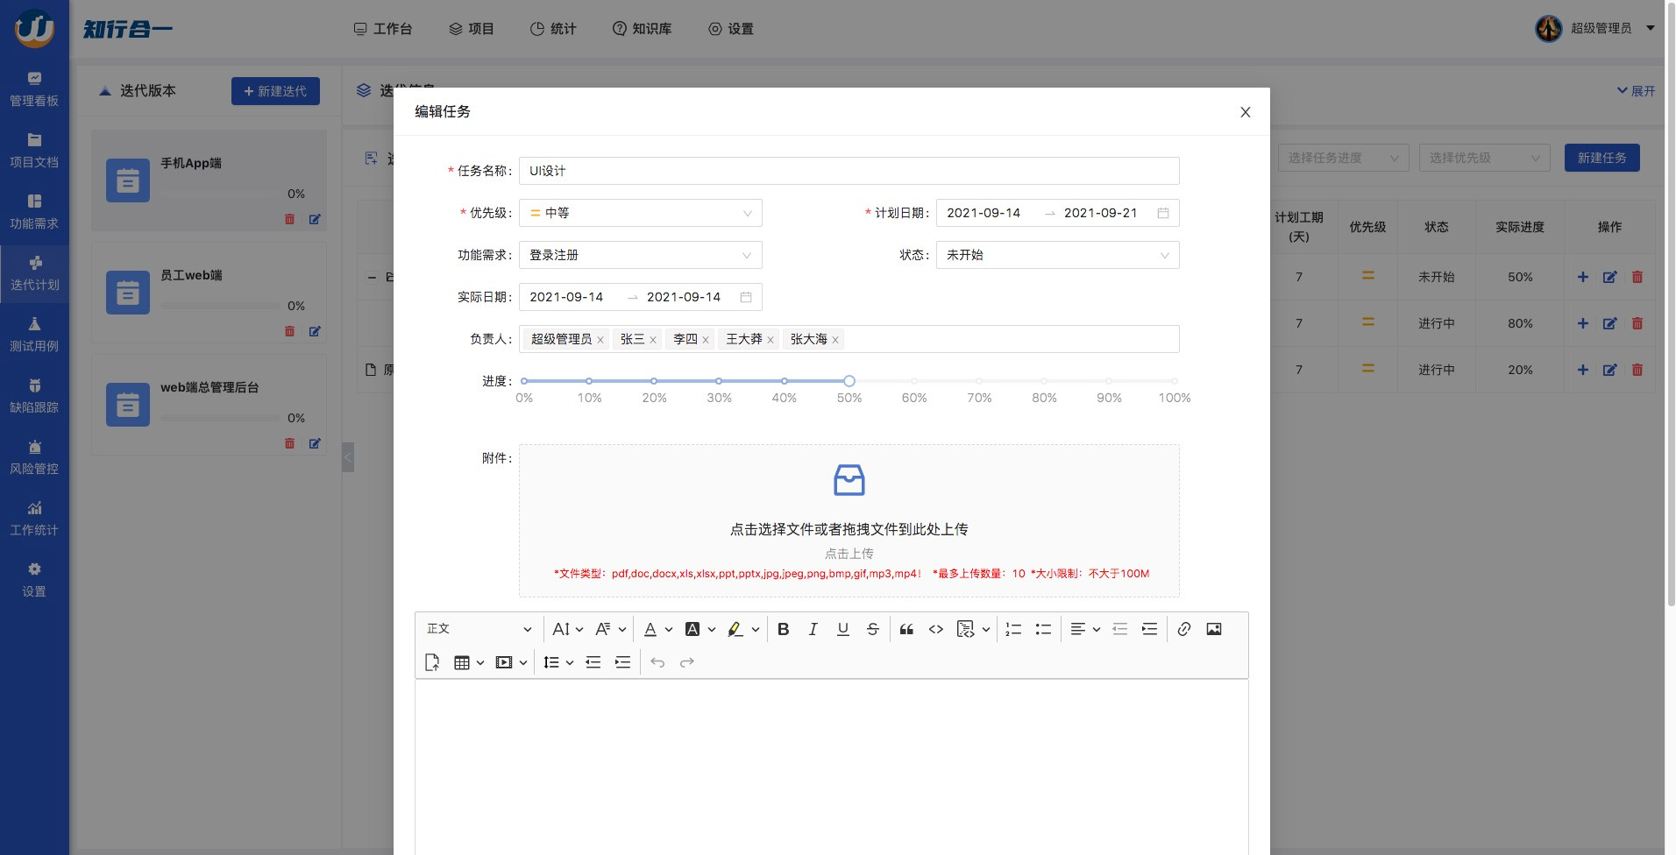This screenshot has width=1676, height=855.
Task: Insert a hyperlink via the link icon
Action: (1183, 629)
